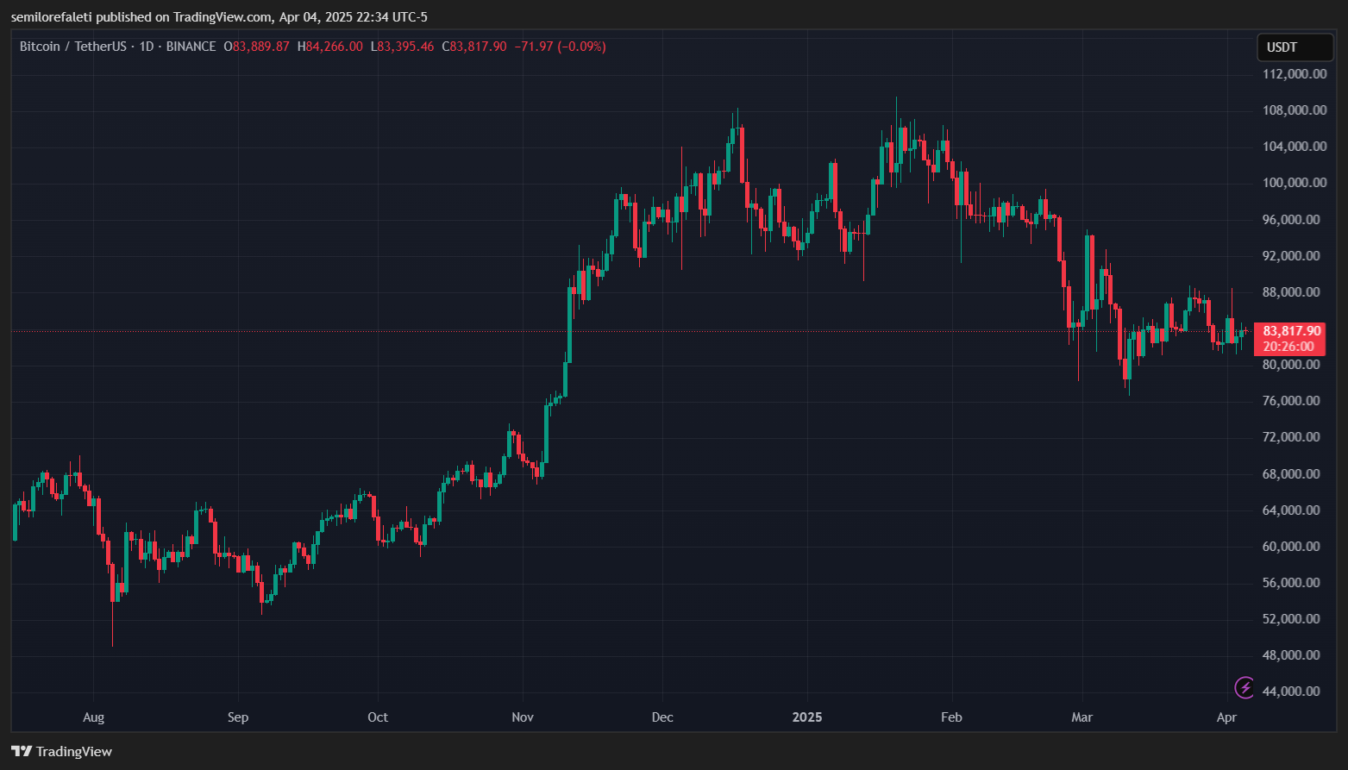Select the BINANCE exchange label
Image resolution: width=1348 pixels, height=770 pixels.
(191, 46)
